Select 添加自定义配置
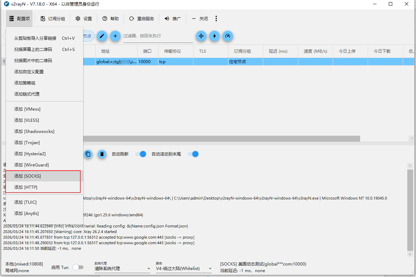The width and height of the screenshot is (416, 277). (45, 72)
